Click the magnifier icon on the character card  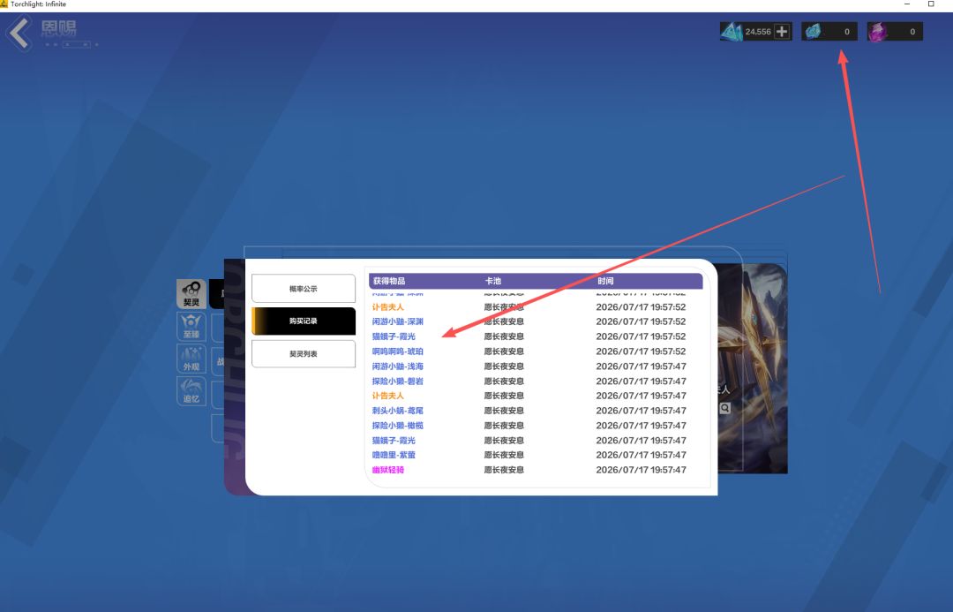724,408
